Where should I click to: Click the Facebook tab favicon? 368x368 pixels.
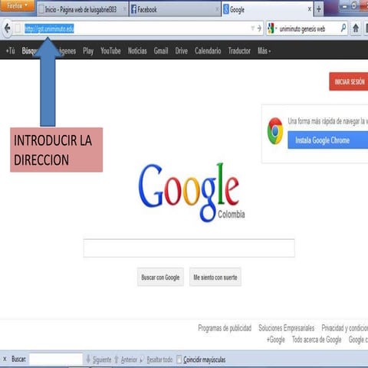click(133, 9)
